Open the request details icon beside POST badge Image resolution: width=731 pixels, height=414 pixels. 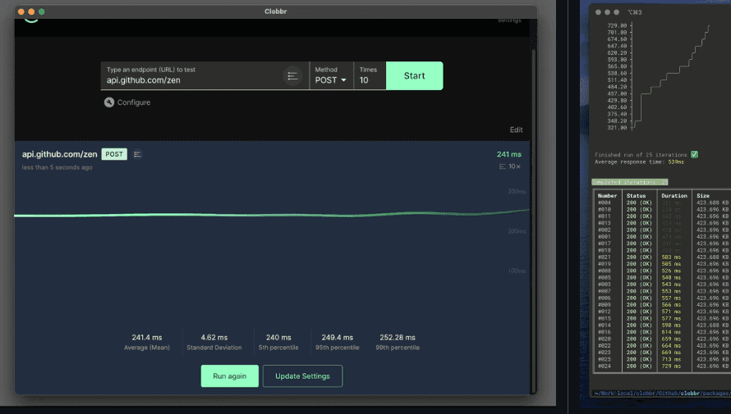[137, 154]
